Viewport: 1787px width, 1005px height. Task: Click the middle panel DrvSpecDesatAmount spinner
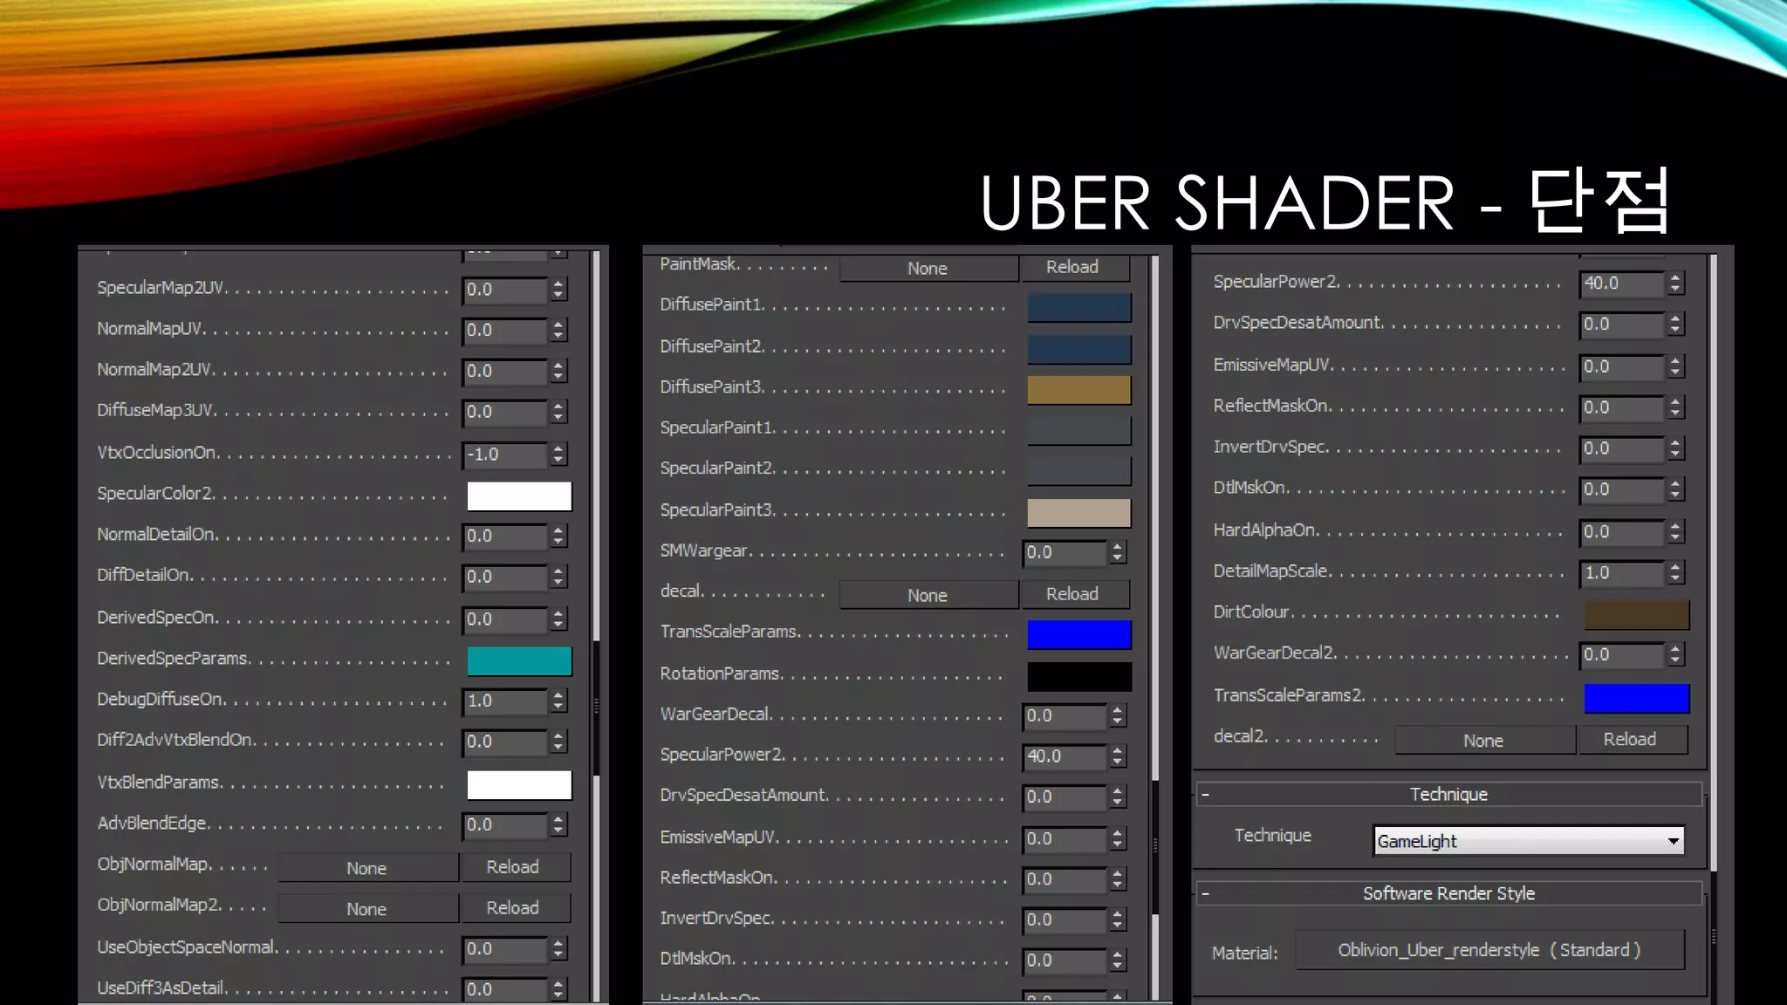[x=1118, y=797]
